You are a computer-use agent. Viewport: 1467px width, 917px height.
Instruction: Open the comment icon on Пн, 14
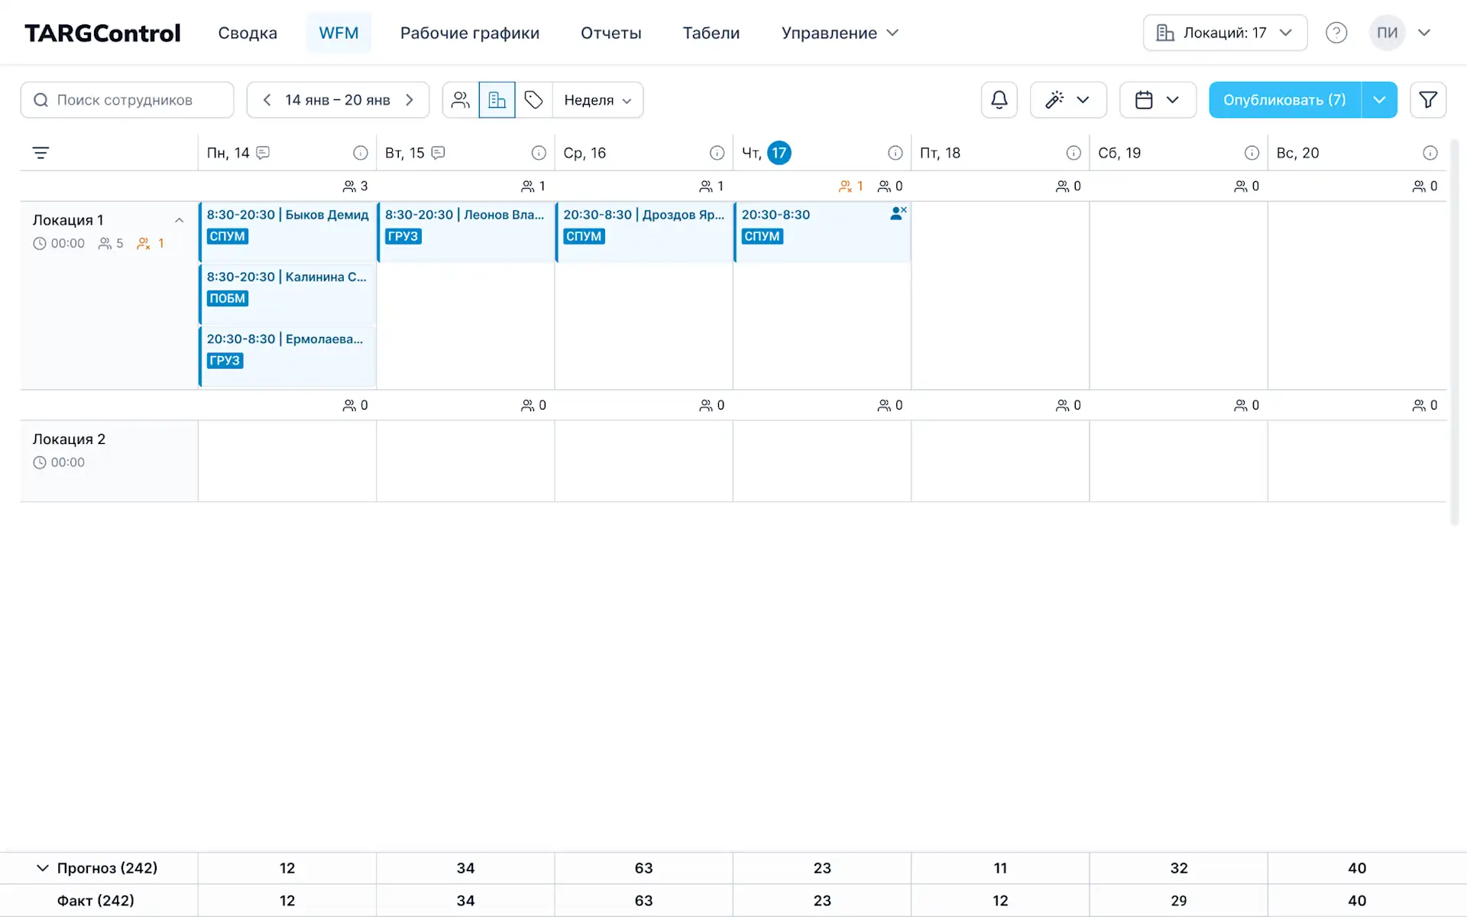(263, 153)
